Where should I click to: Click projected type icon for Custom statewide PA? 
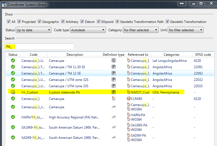[113, 92]
